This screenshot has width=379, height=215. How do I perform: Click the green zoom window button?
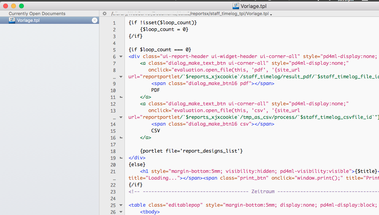21,6
